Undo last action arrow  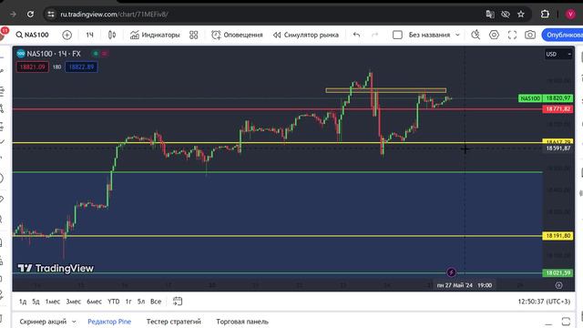pyautogui.click(x=356, y=35)
